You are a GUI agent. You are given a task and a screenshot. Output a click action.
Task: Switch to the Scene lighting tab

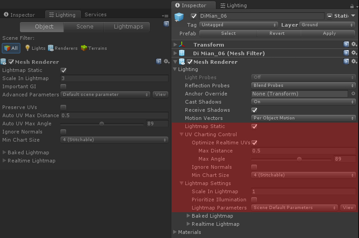point(85,27)
